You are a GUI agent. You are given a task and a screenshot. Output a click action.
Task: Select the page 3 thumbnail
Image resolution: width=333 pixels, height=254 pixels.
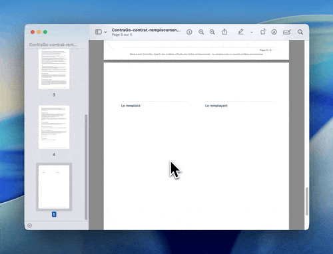54,69
